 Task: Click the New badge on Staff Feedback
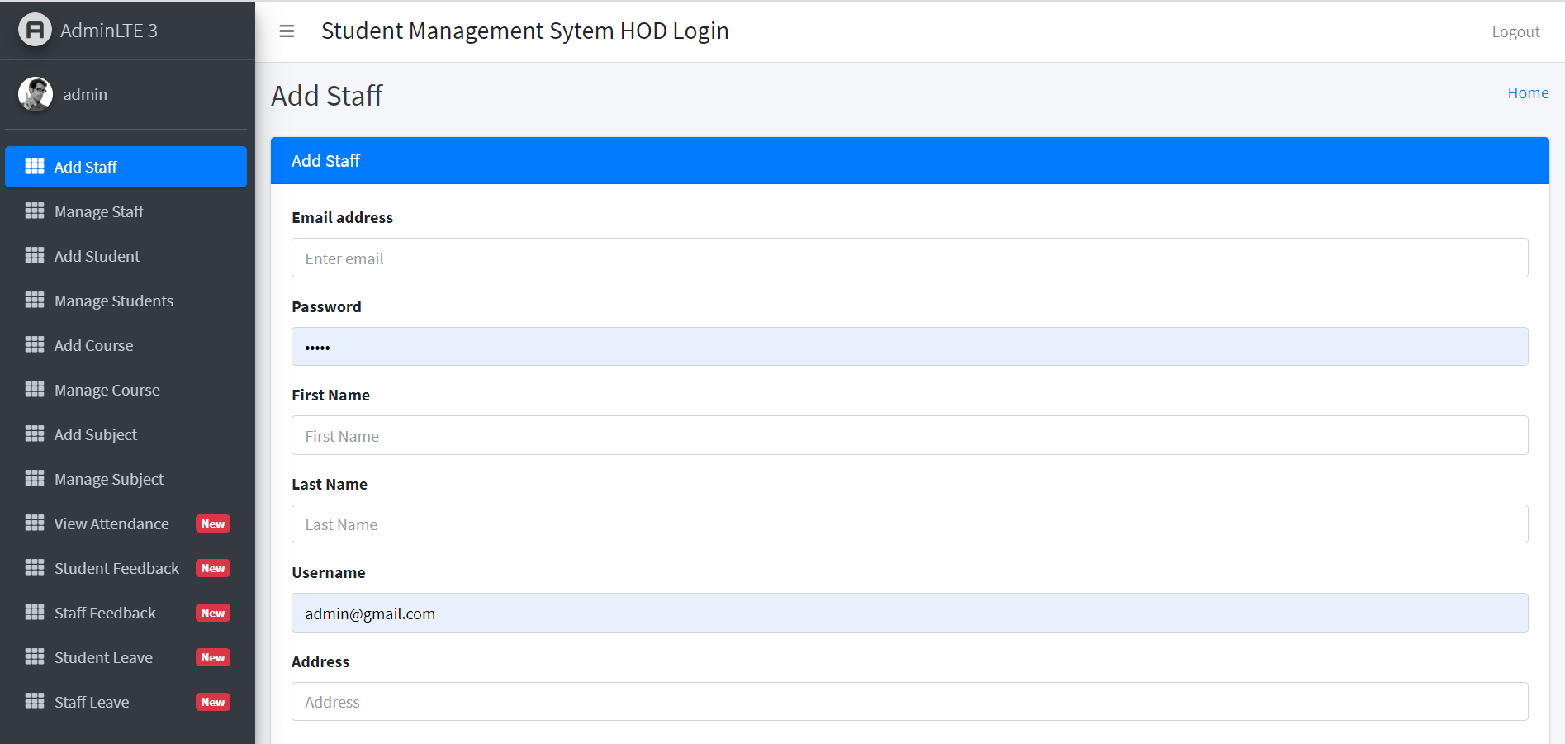[x=213, y=613]
